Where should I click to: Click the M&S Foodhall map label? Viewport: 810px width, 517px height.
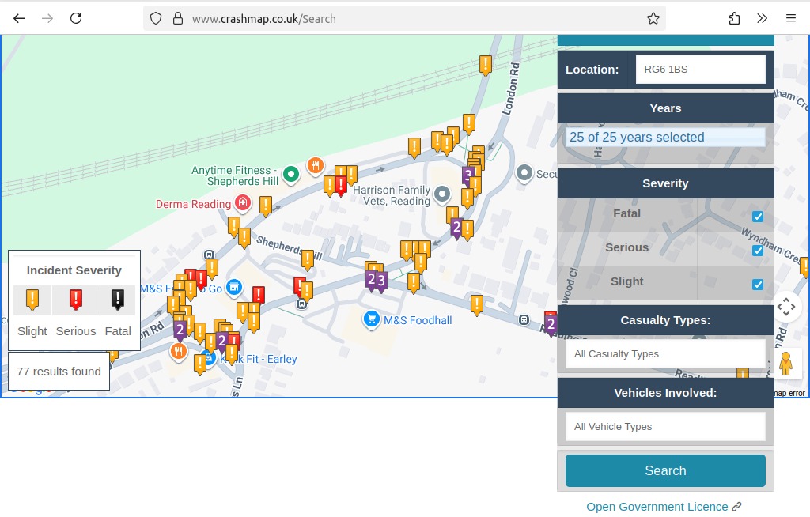pos(418,320)
